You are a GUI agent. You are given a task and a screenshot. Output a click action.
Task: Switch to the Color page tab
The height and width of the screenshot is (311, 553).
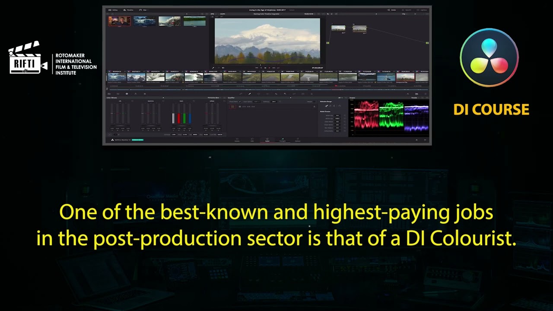[267, 140]
